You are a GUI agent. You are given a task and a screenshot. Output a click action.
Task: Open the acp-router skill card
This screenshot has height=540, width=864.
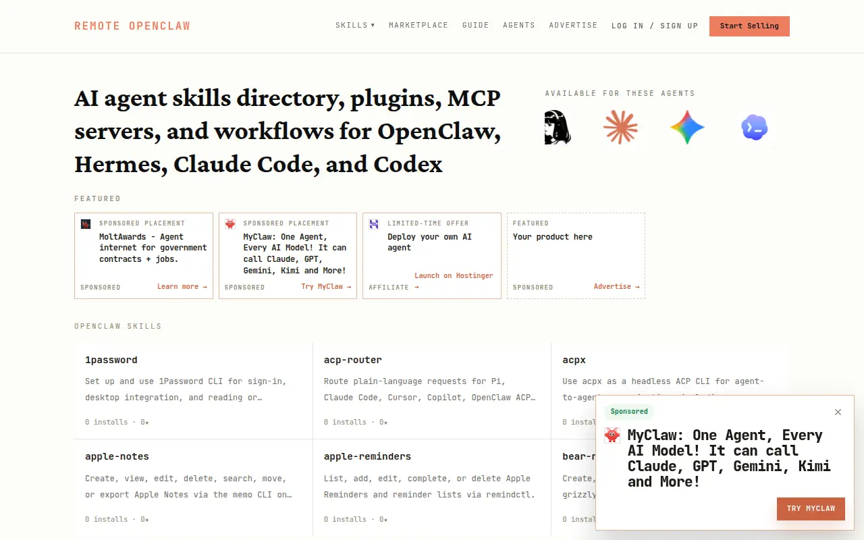[432, 391]
